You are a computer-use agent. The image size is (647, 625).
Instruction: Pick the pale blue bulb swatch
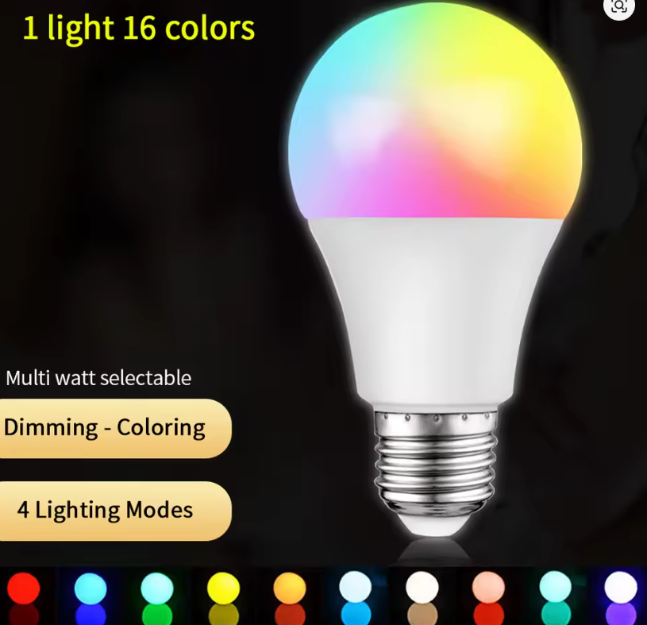(x=356, y=587)
